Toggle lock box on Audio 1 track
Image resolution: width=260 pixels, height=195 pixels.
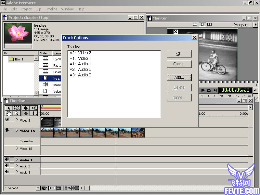click(x=12, y=160)
